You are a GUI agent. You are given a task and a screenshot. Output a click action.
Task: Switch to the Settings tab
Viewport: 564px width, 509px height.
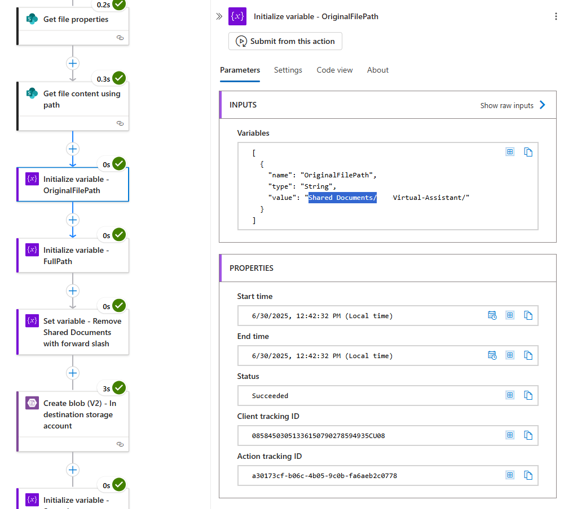coord(288,70)
